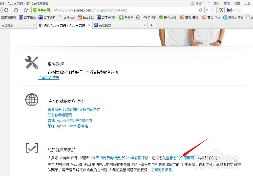Click the IE compatibility mode icon
This screenshot has width=253, height=176.
[x=200, y=10]
